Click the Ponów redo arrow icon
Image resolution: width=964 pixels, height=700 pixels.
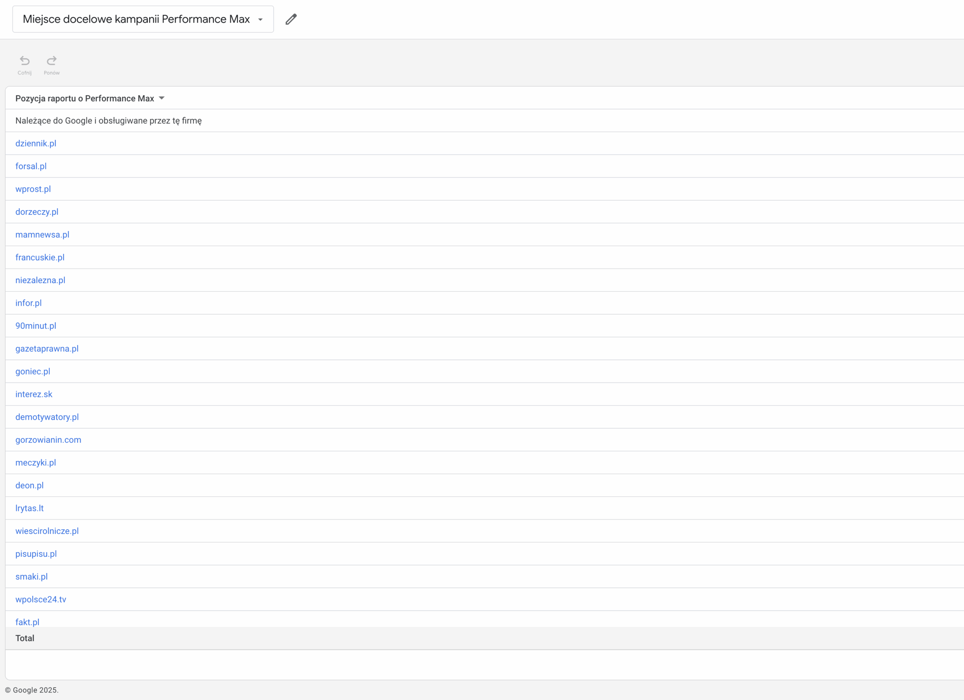coord(52,61)
